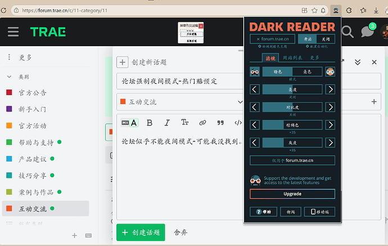
Task: Click the 棕褐色 sepia slider
Action: pyautogui.click(x=292, y=125)
